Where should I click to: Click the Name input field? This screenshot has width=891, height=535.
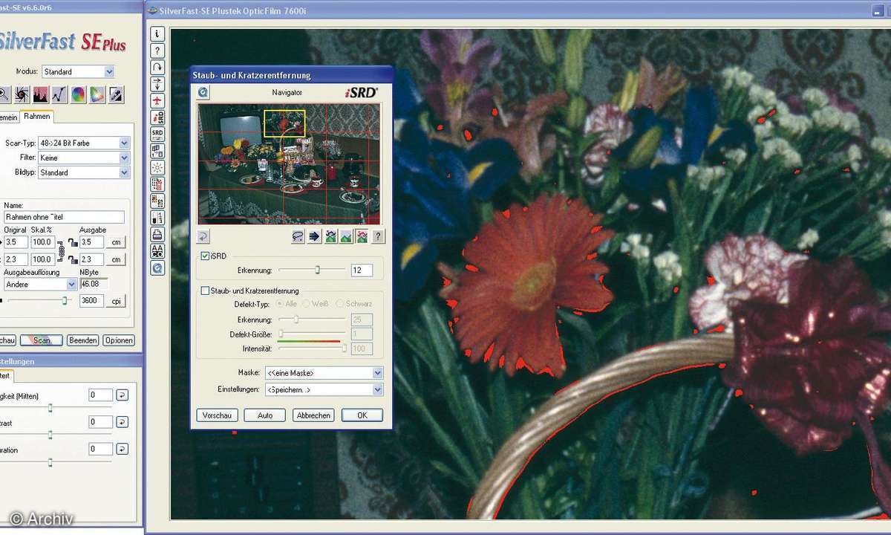[x=65, y=217]
